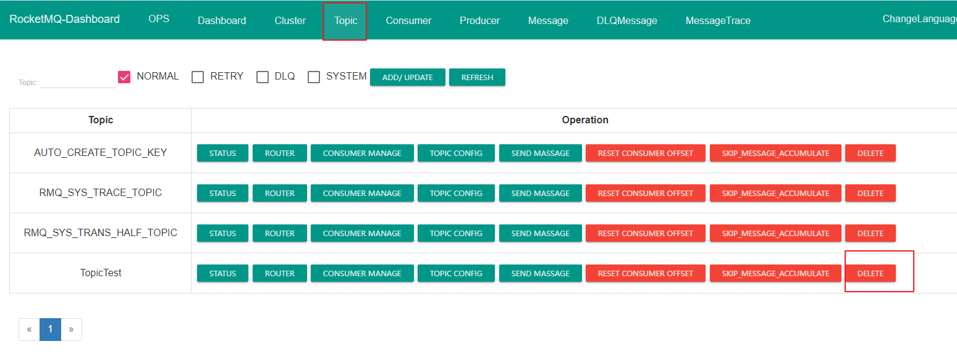This screenshot has height=357, width=957.
Task: Delete the TopicTest topic
Action: (871, 273)
